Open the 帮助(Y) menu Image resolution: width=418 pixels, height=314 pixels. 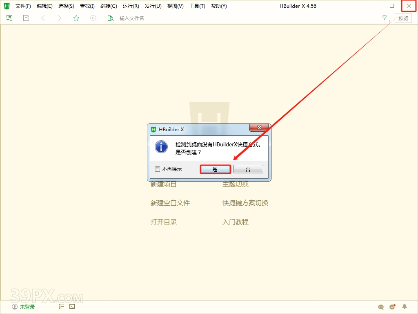(x=219, y=6)
